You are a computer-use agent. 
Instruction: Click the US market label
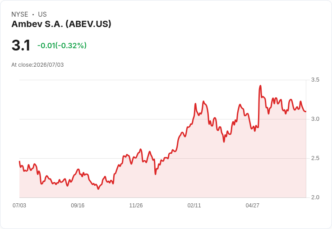click(42, 14)
